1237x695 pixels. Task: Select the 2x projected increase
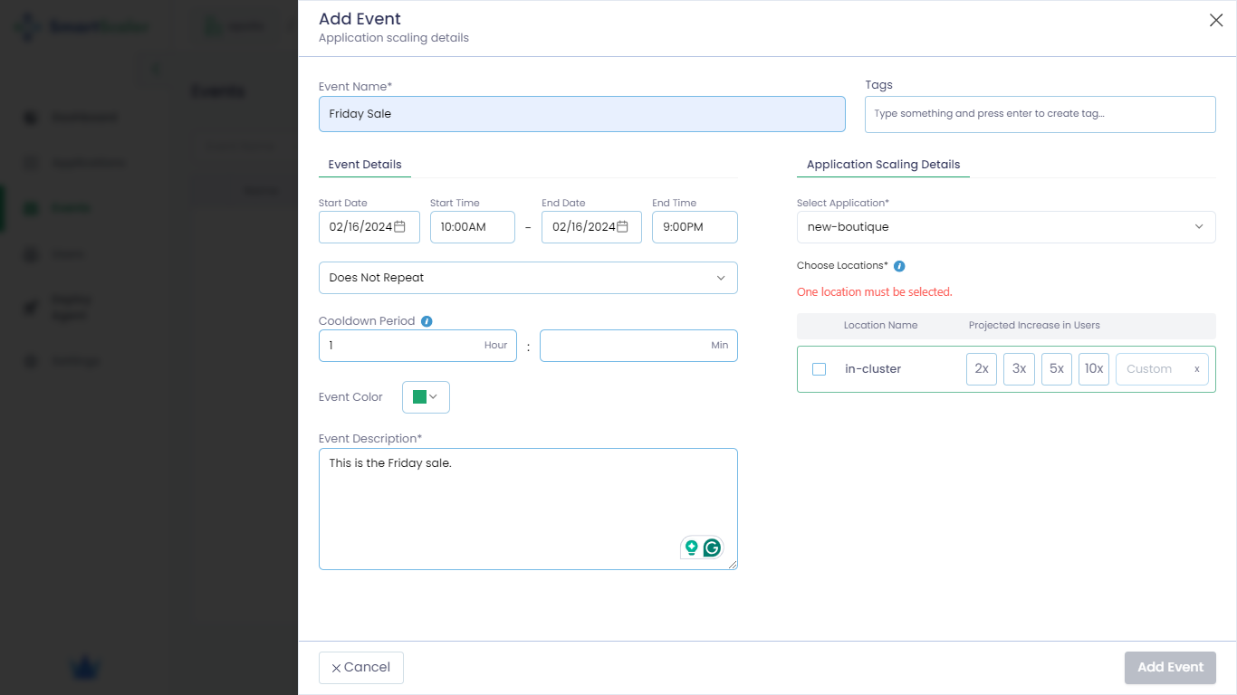(x=982, y=369)
